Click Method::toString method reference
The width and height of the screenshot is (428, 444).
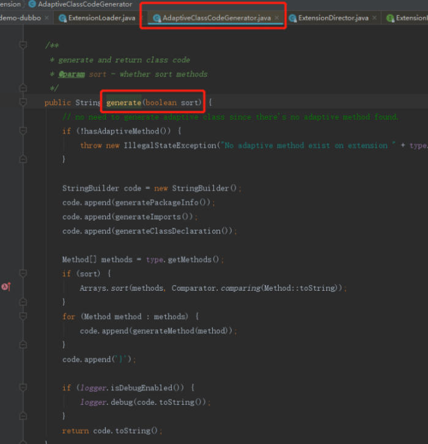tap(300, 288)
